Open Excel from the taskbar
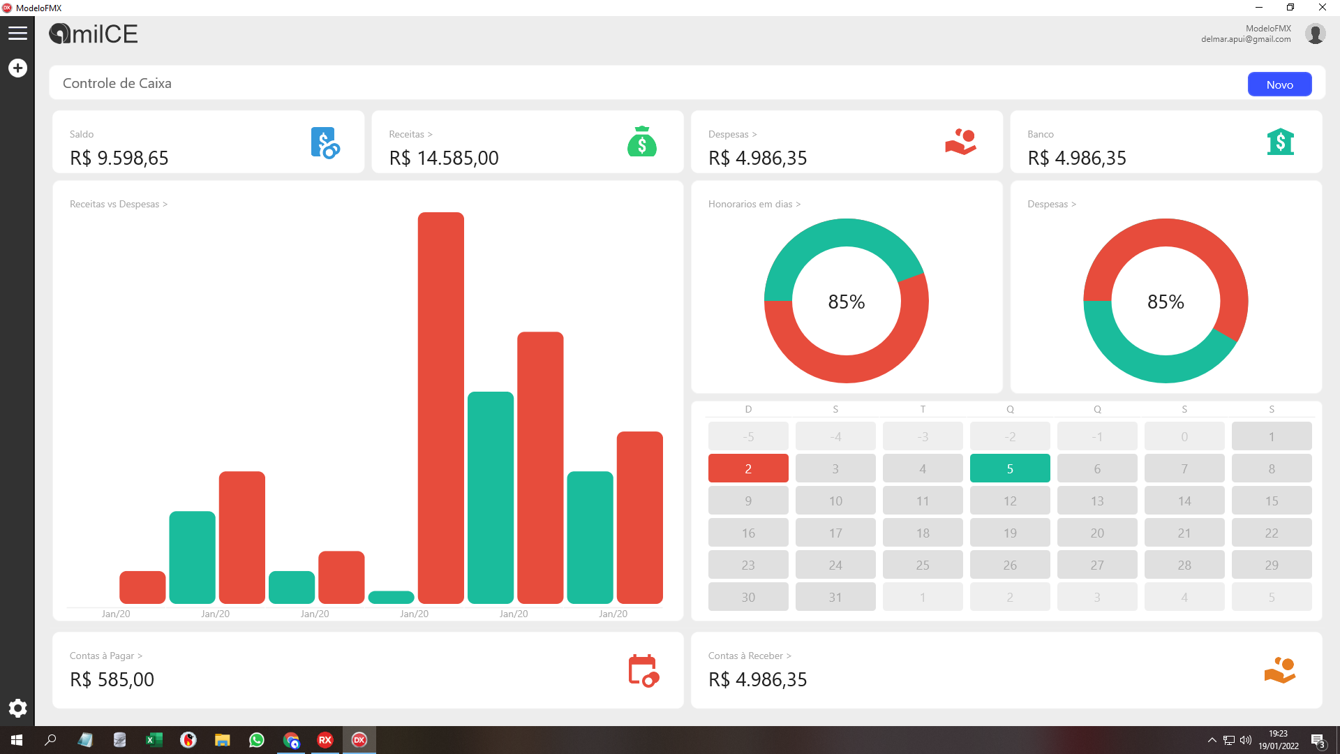Viewport: 1340px width, 754px height. tap(154, 740)
